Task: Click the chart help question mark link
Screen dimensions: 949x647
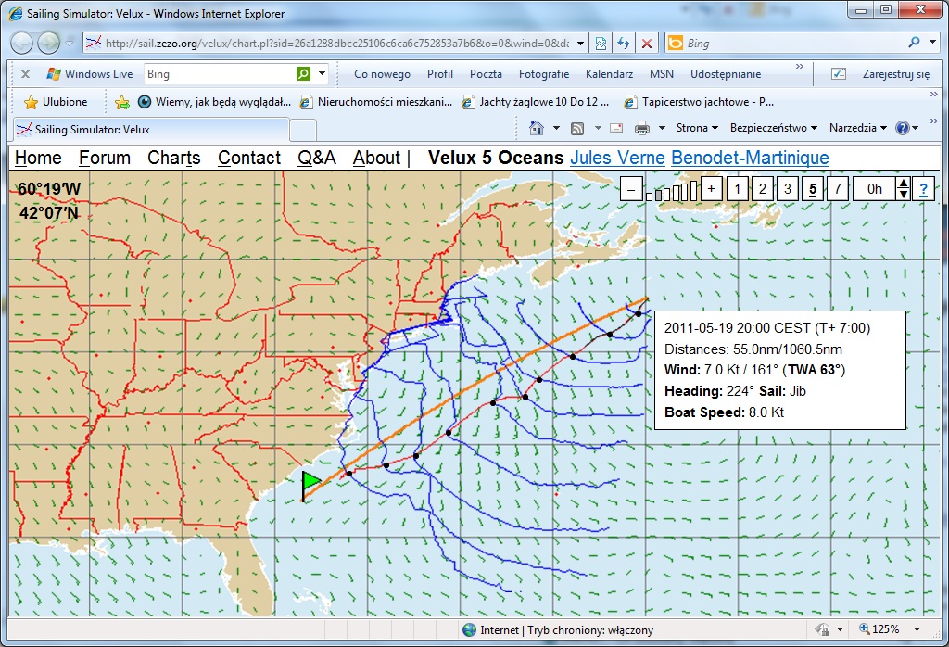Action: [924, 189]
